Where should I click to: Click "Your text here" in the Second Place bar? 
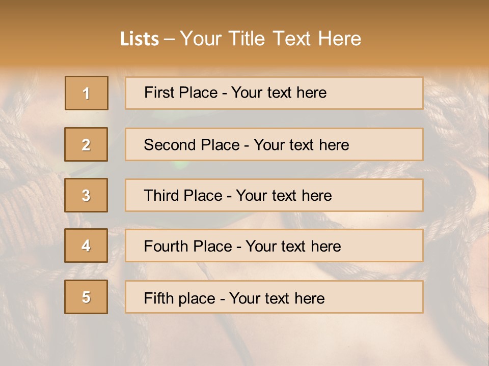(301, 145)
